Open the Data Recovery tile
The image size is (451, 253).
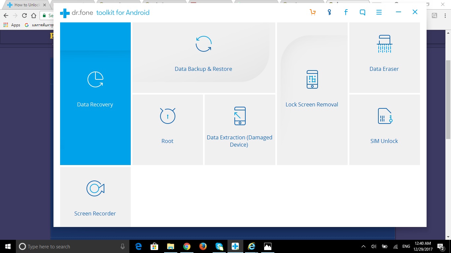(95, 94)
